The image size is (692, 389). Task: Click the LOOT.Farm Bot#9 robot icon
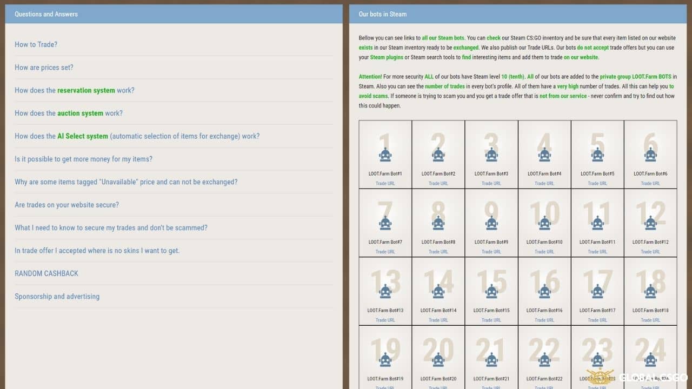(x=491, y=223)
